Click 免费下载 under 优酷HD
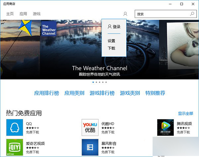This screenshot has width=199, height=157. point(108,132)
